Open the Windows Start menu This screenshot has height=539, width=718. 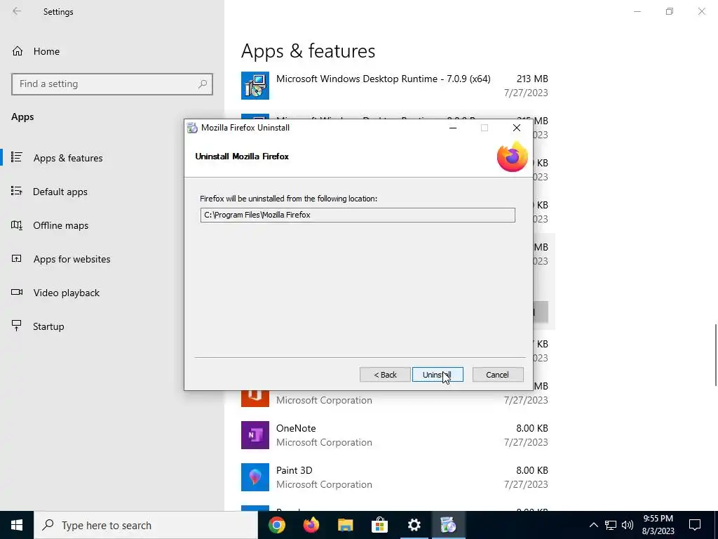click(17, 525)
